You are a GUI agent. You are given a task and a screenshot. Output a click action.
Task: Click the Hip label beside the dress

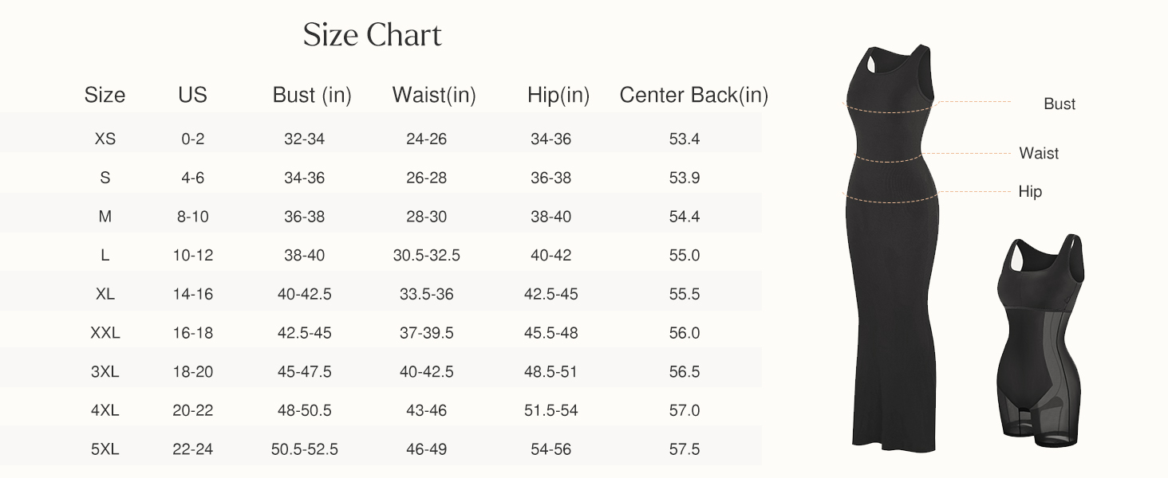(1030, 192)
